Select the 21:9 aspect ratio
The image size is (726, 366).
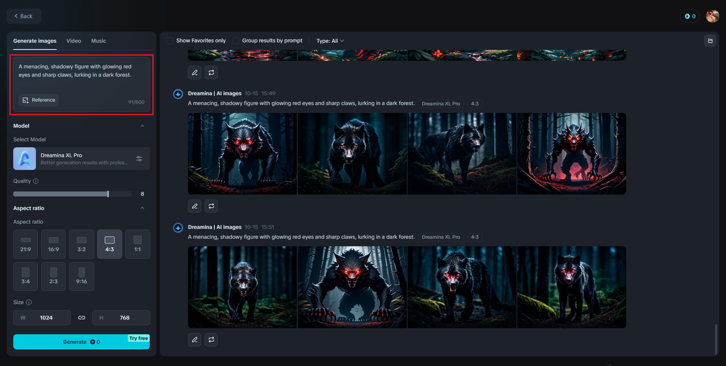26,244
